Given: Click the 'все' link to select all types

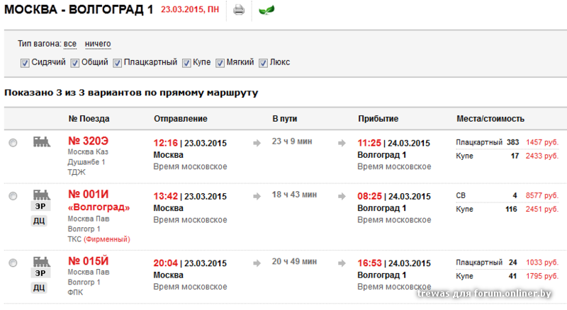Looking at the screenshot, I should pos(69,44).
